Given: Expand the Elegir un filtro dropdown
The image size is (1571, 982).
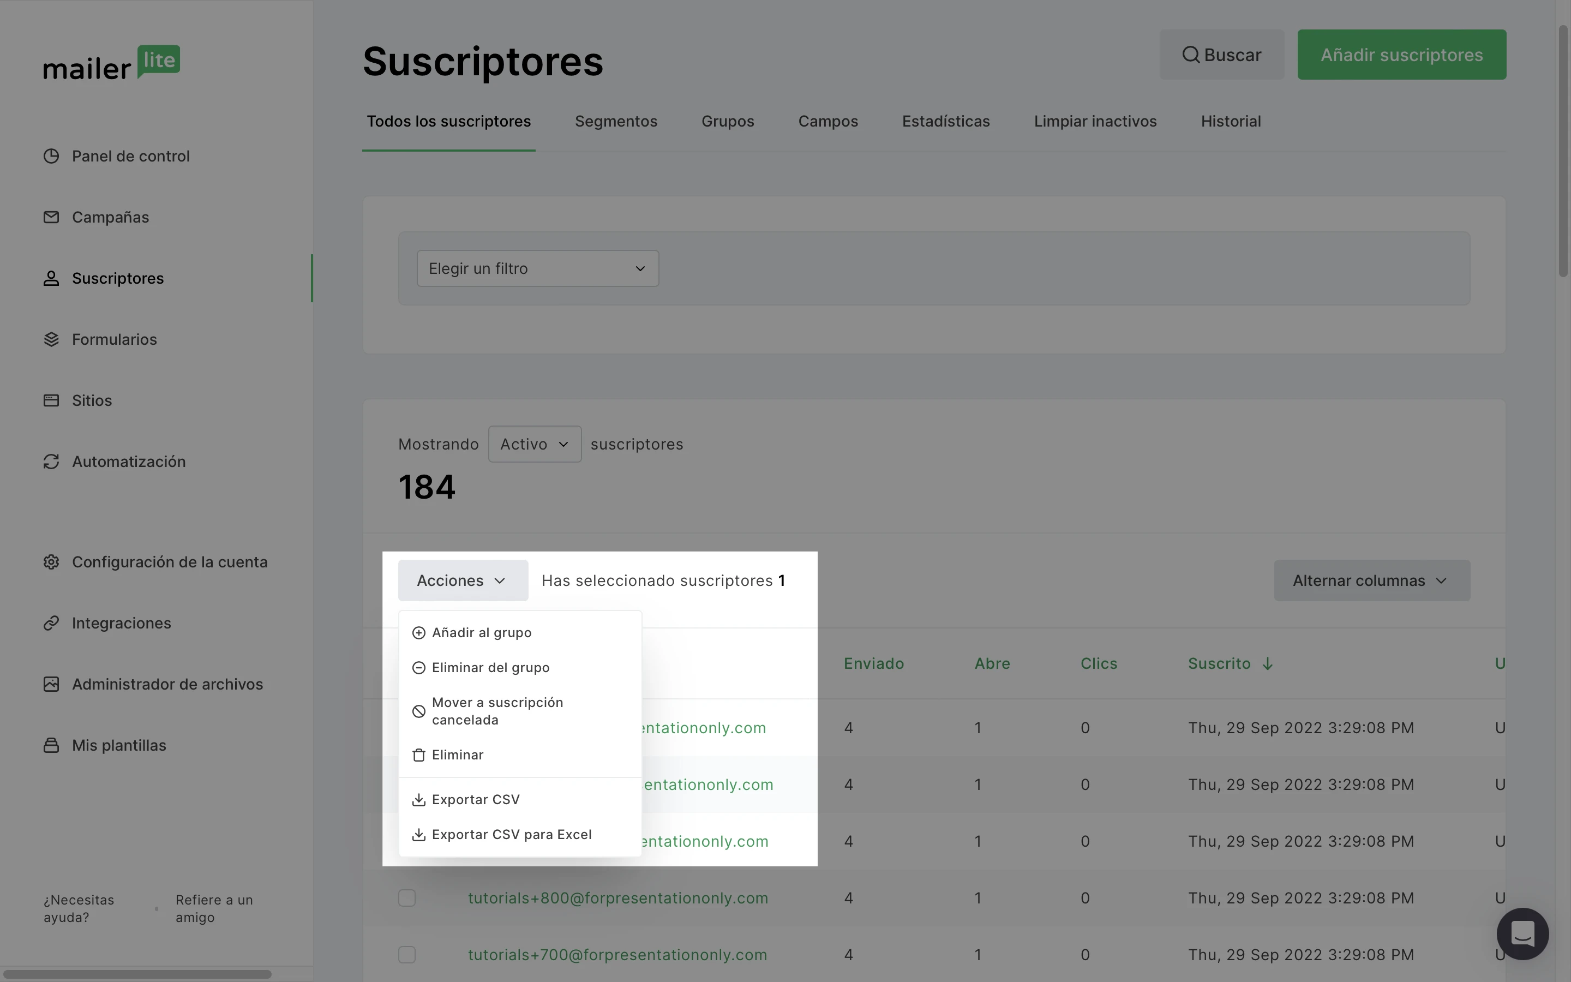Looking at the screenshot, I should [537, 269].
